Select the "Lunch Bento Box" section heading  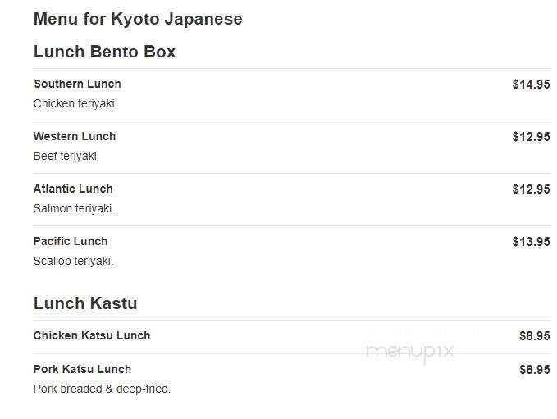[x=104, y=52]
